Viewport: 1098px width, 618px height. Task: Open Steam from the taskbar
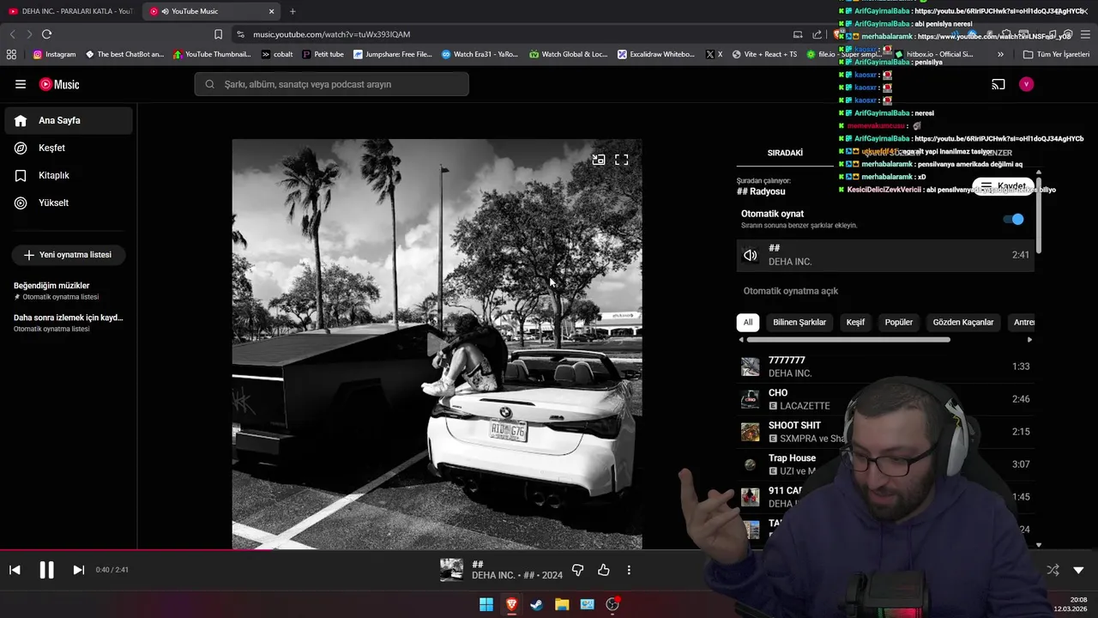click(x=537, y=604)
